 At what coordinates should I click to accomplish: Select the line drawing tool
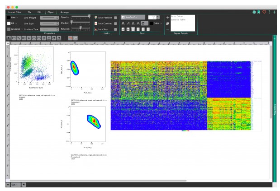coord(19,38)
